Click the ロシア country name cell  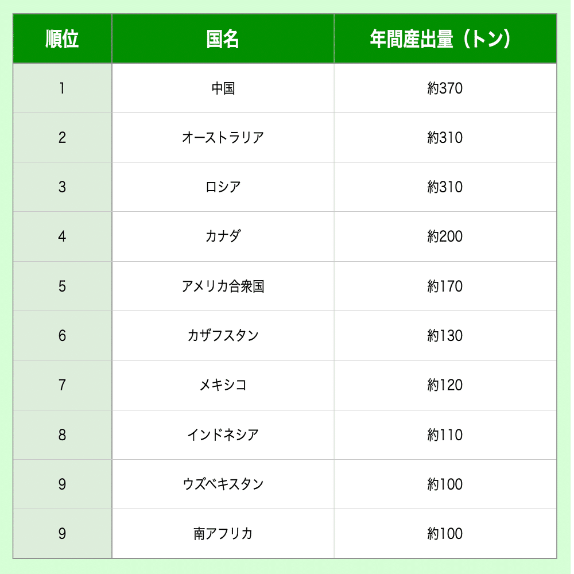coord(223,187)
